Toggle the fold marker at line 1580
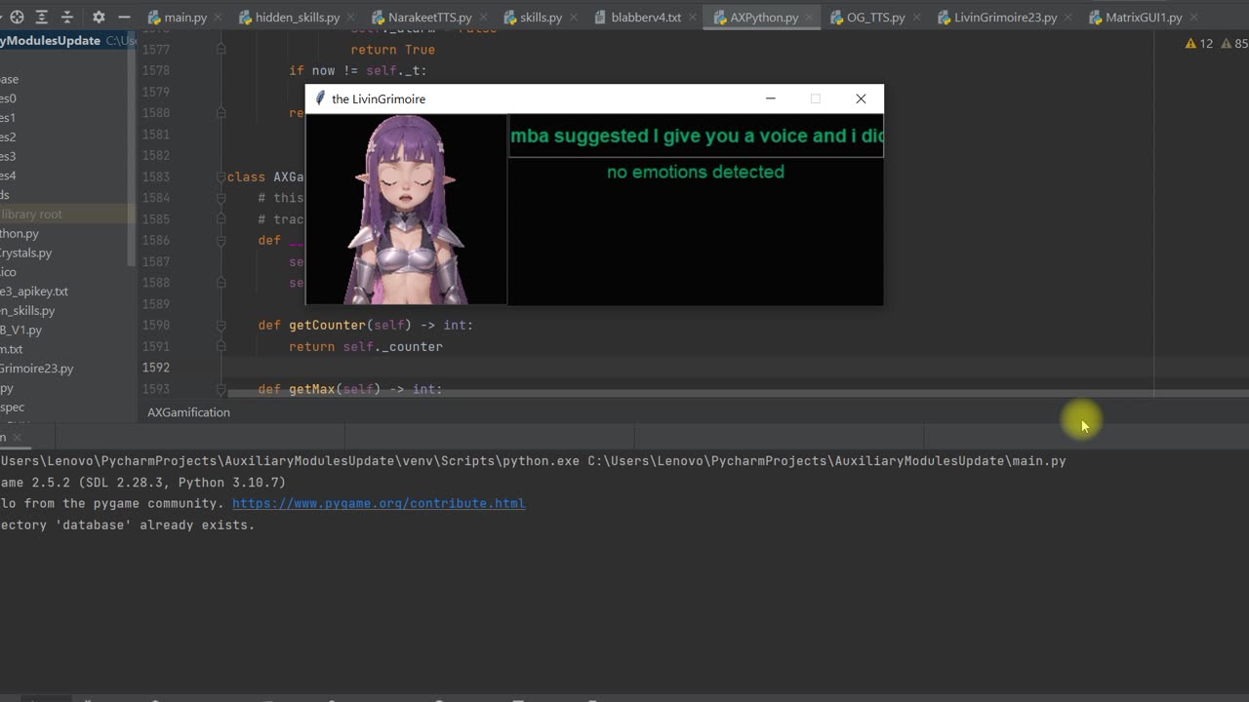Image resolution: width=1249 pixels, height=702 pixels. click(221, 113)
